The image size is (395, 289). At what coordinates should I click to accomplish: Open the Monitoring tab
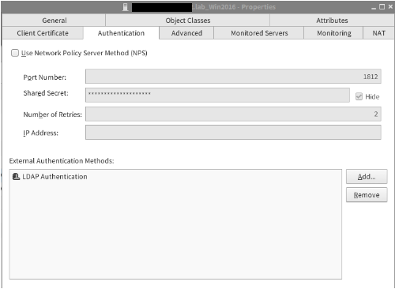[x=334, y=33]
